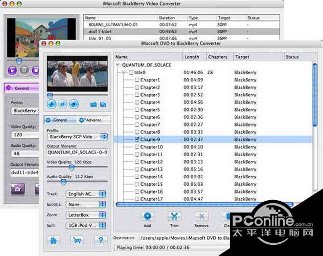
Task: Click Duration column header in Video Converter window
Action: (173, 18)
